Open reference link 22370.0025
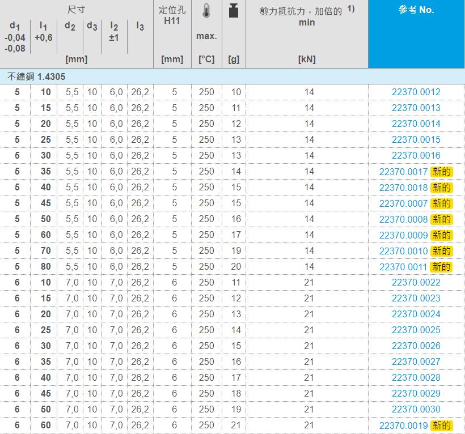Viewport: 465px width, 434px height. (416, 330)
